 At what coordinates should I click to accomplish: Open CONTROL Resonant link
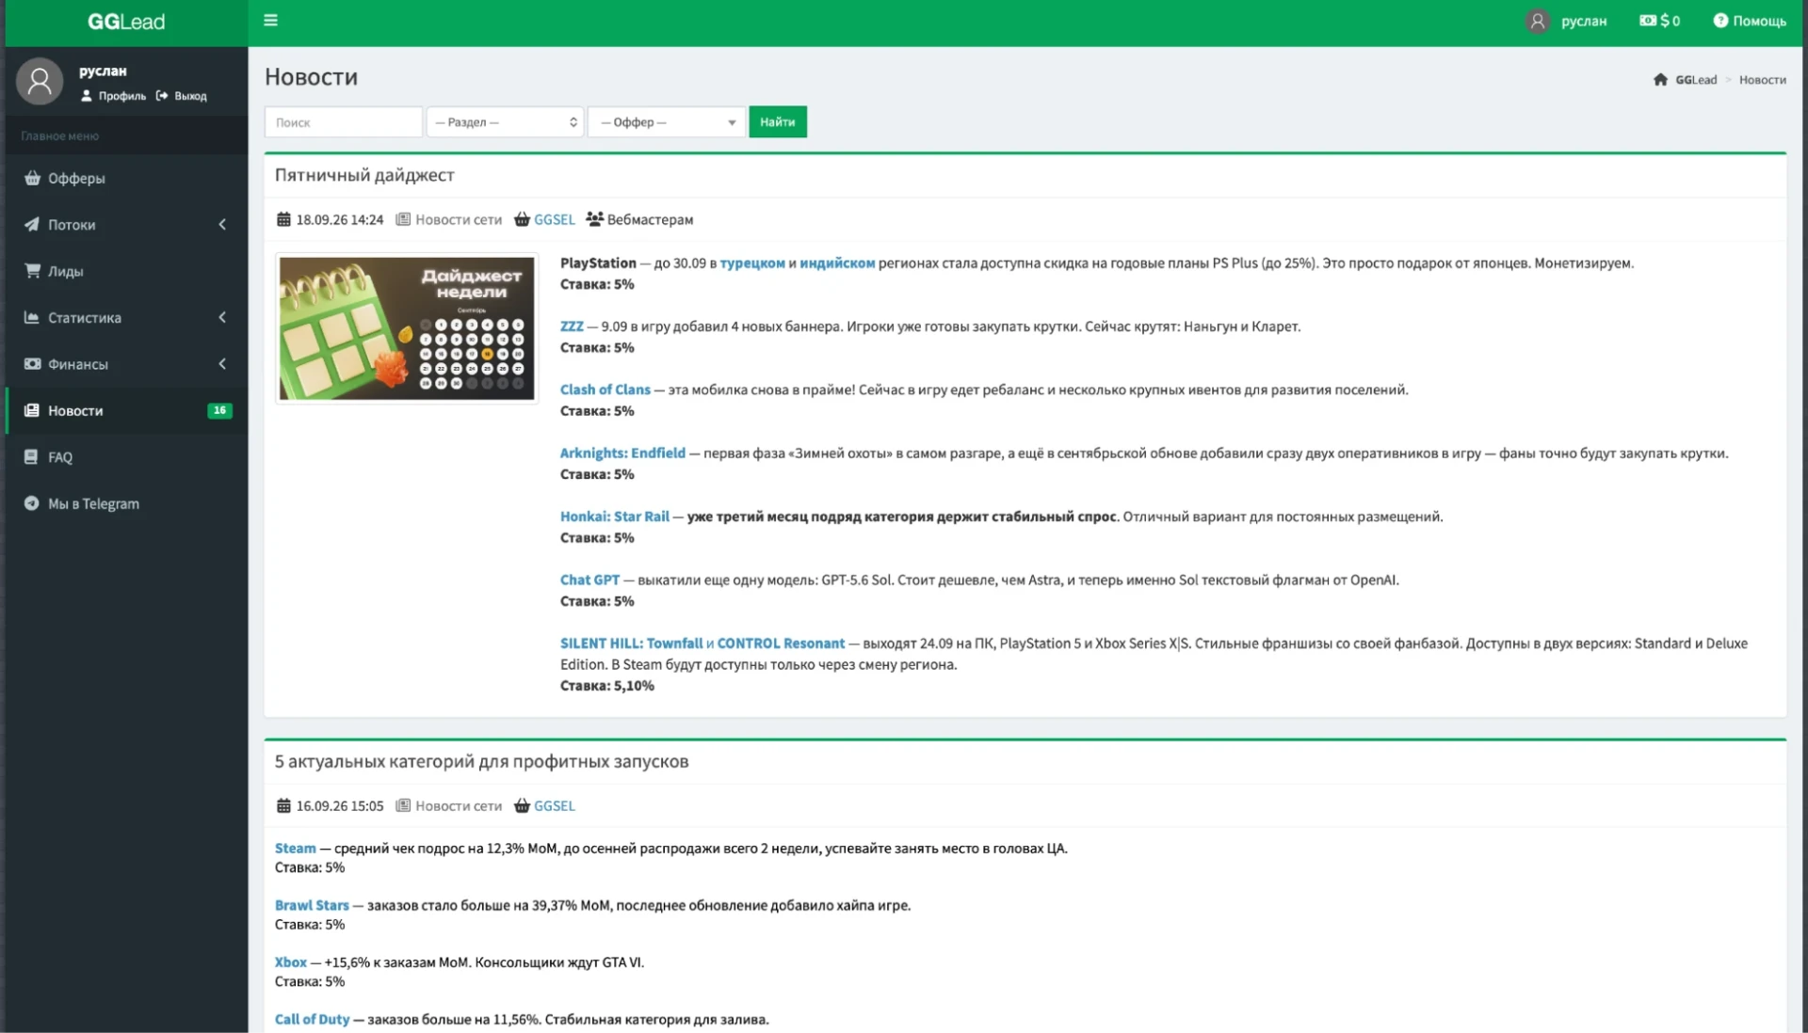click(781, 644)
